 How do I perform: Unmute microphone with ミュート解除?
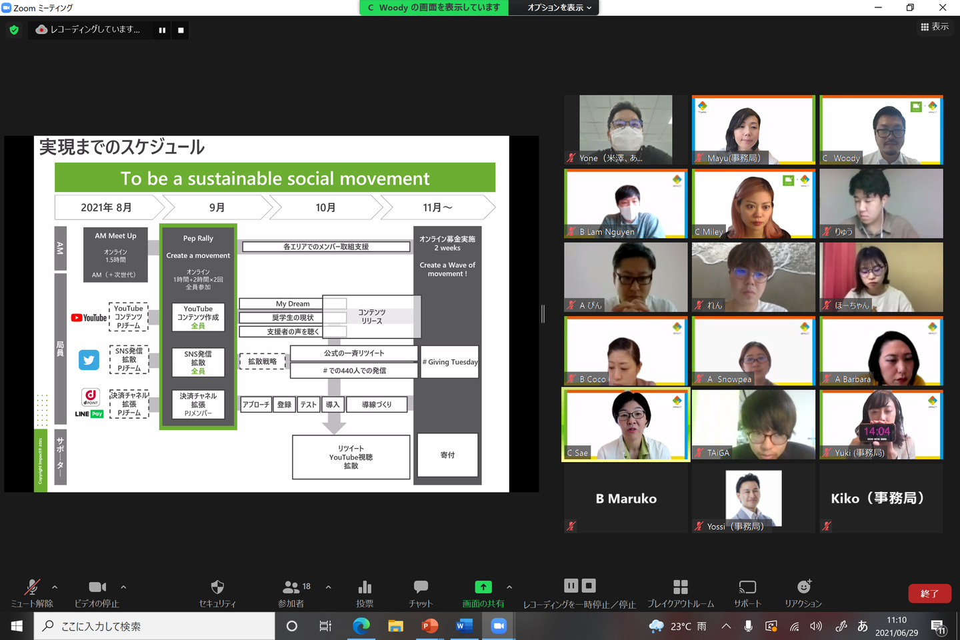(32, 593)
